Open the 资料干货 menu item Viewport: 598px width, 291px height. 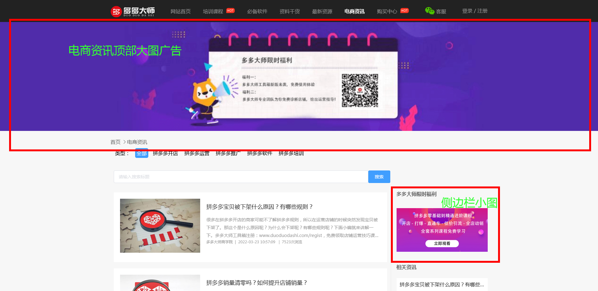point(289,12)
